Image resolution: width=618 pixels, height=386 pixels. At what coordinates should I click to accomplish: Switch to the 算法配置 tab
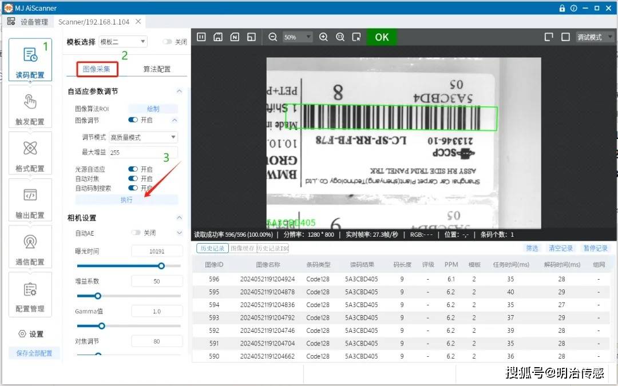(x=157, y=69)
